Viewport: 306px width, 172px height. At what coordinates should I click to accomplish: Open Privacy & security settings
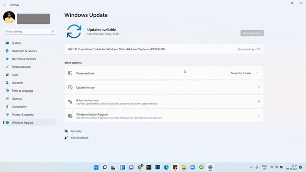[30, 115]
